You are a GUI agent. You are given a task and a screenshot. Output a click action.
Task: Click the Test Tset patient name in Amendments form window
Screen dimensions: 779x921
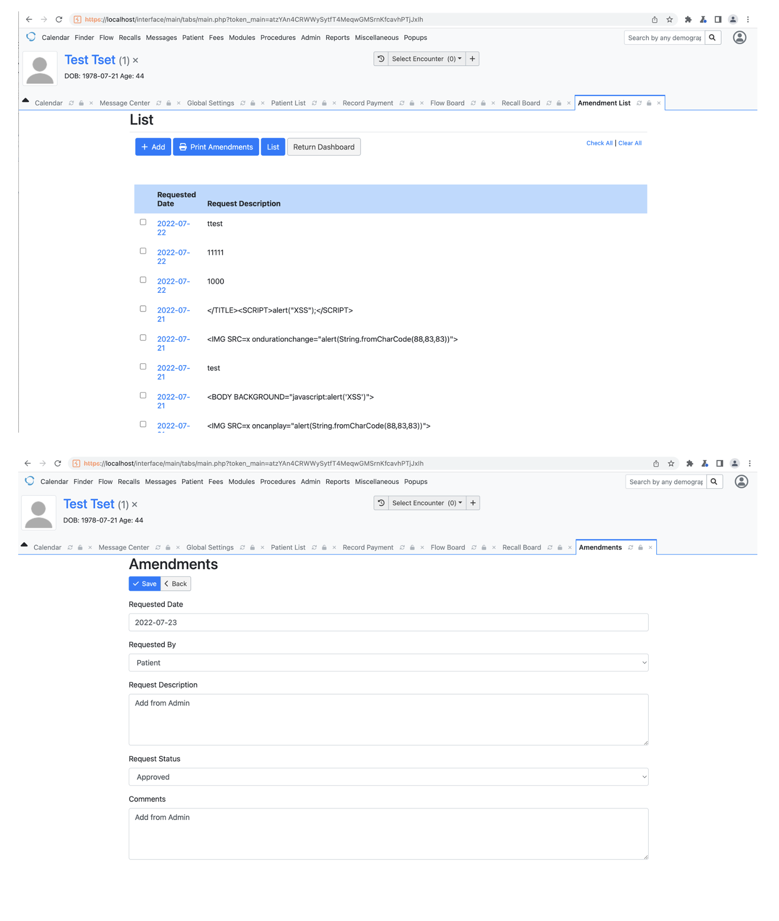coord(89,504)
